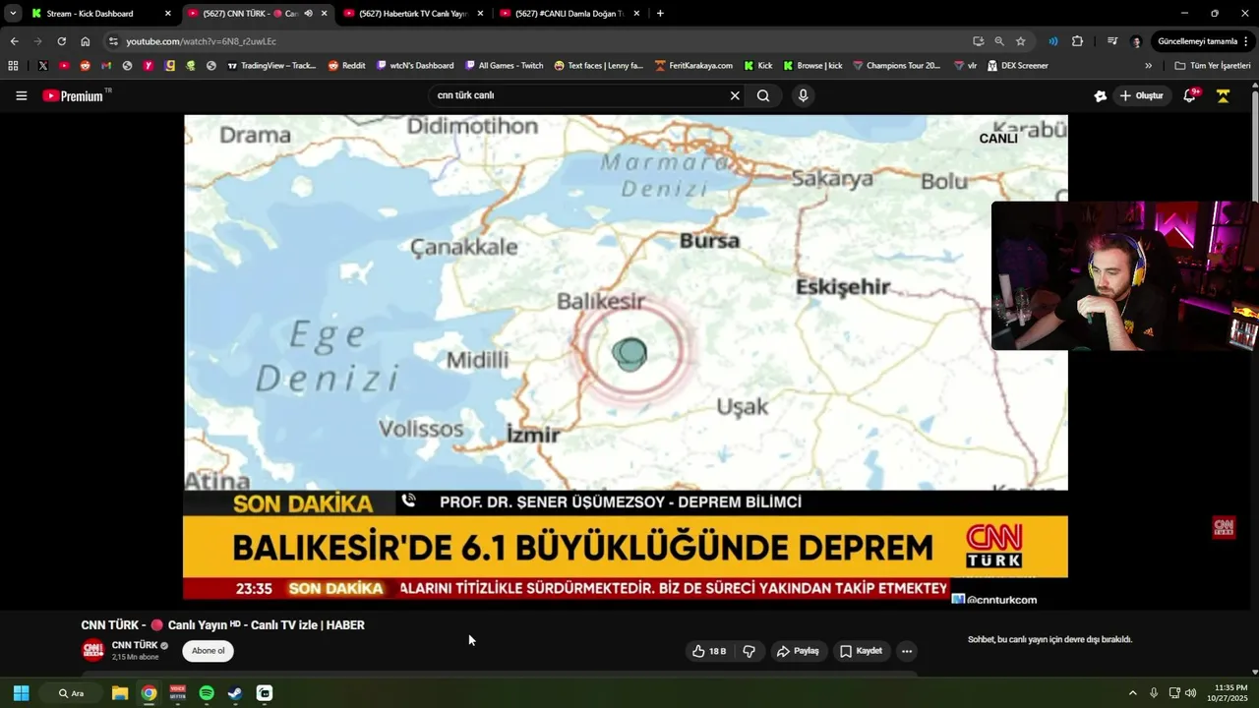This screenshot has width=1259, height=708.
Task: Open the zoom magnifier in address bar
Action: 999,41
